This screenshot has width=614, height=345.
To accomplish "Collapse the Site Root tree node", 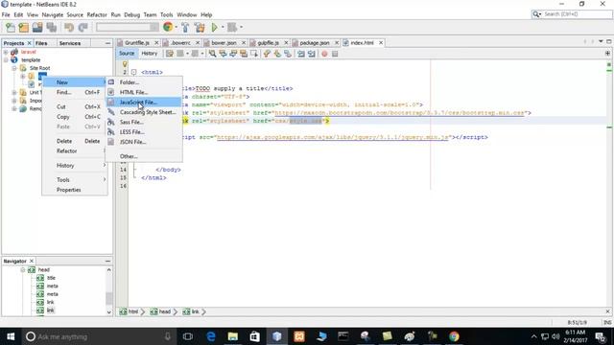I will (x=14, y=68).
